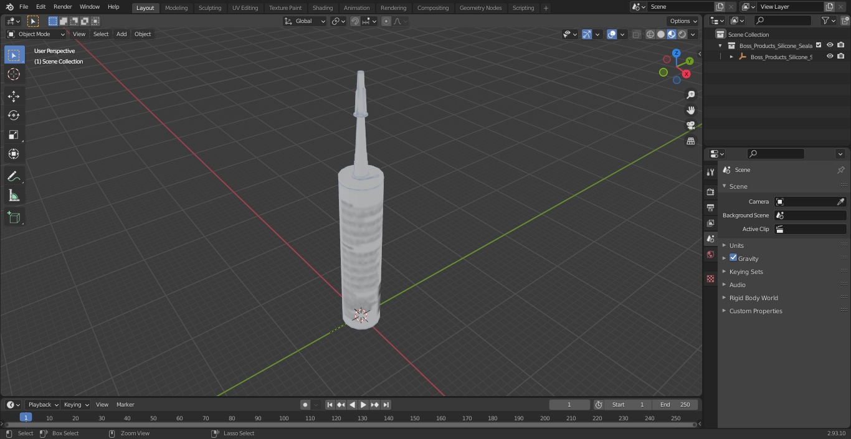Select the Transform tool

tap(14, 154)
